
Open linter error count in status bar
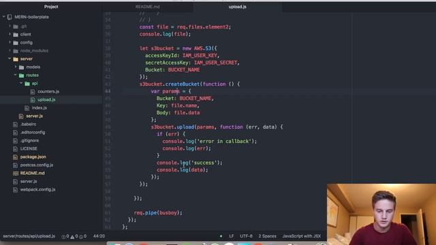coord(65,236)
